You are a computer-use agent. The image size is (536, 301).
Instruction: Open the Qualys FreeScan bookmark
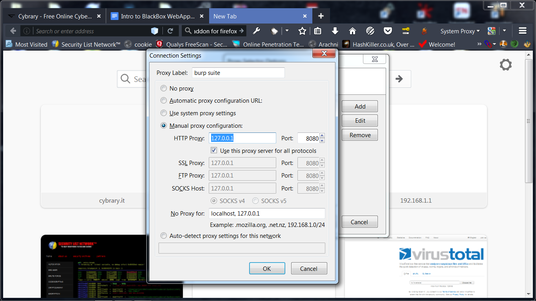[x=192, y=44]
